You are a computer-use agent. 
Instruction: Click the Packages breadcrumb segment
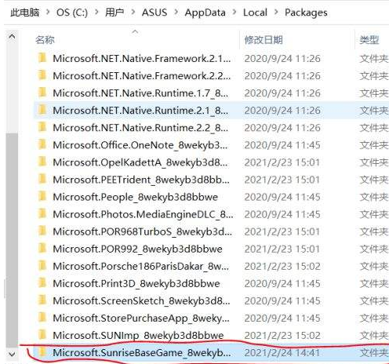coord(306,13)
